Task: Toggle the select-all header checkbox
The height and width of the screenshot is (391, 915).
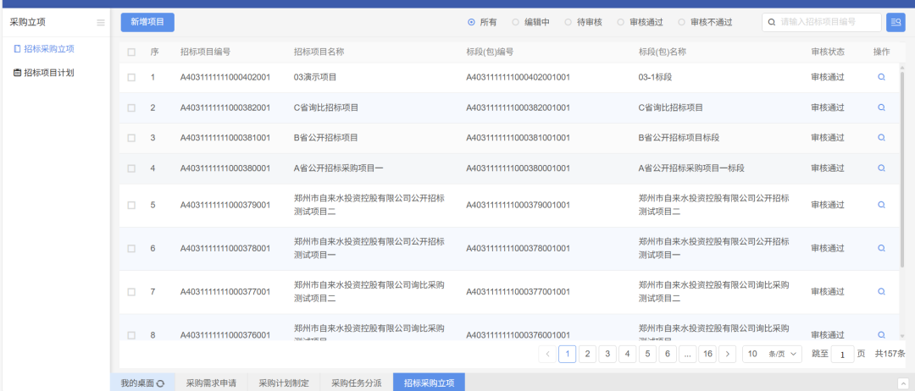Action: pos(131,52)
